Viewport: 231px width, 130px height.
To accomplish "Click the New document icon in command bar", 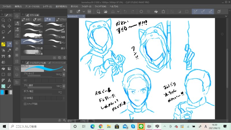I will coord(98,12).
